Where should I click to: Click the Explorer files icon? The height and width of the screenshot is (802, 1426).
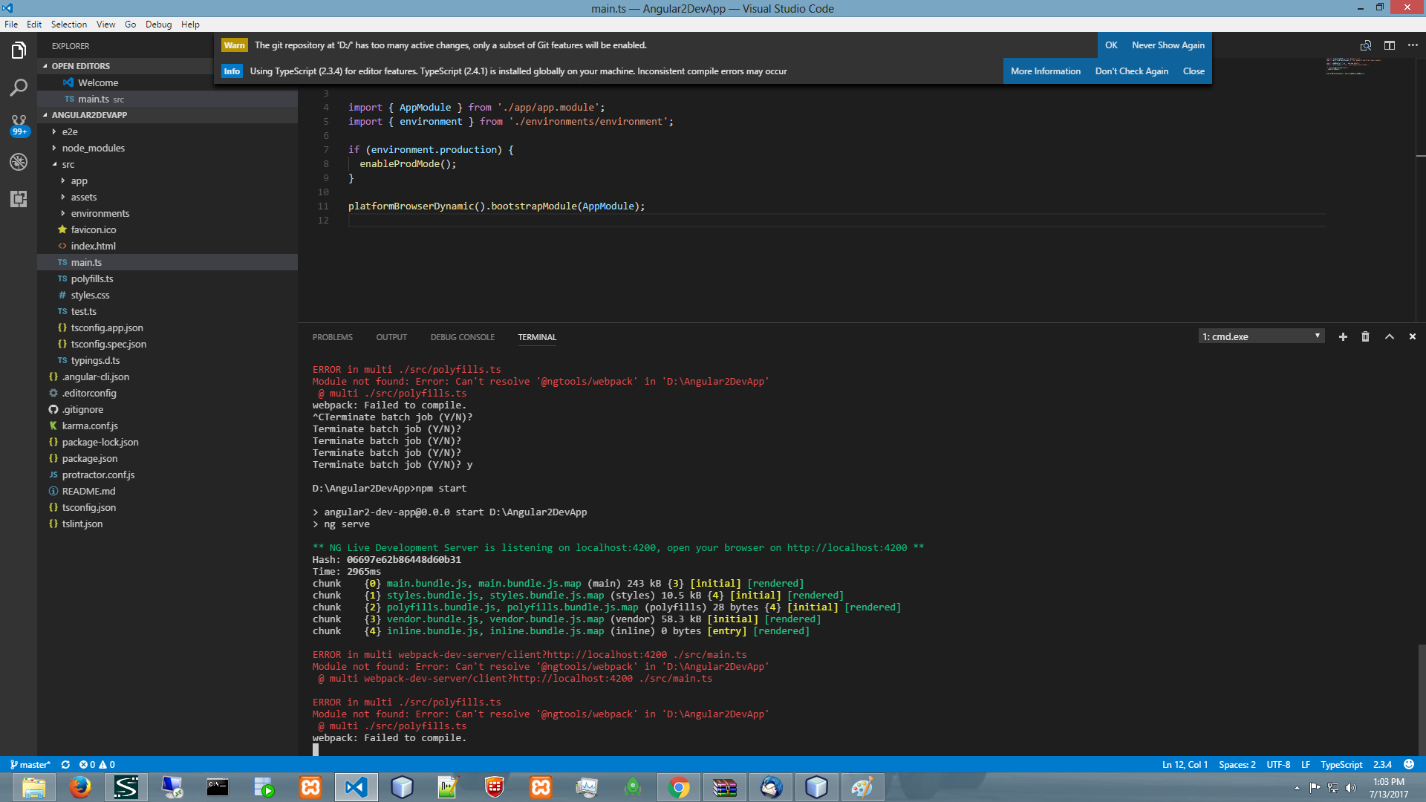click(x=19, y=50)
